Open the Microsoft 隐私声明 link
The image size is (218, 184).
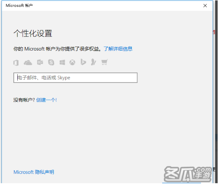[34, 172]
